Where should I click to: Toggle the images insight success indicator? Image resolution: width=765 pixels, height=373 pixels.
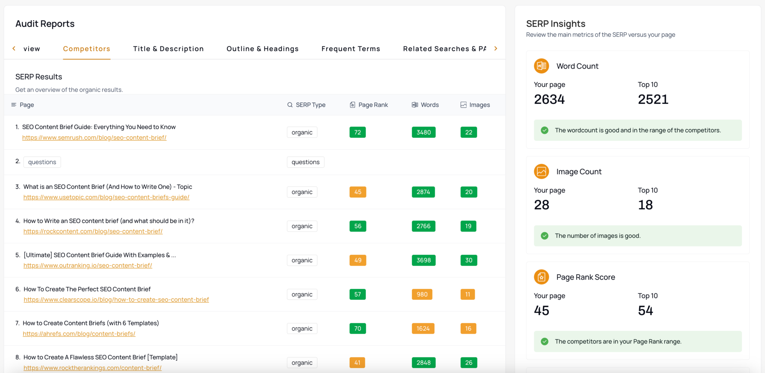pos(544,236)
